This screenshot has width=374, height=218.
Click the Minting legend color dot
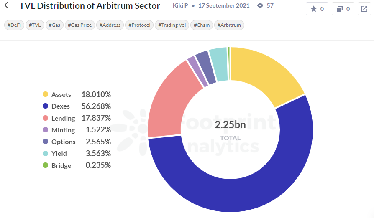coord(45,130)
